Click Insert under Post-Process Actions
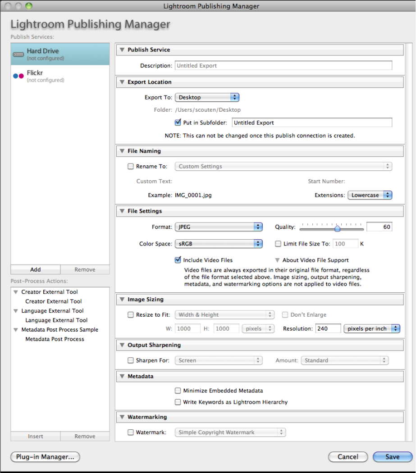Screen dimensions: 416x473 [x=35, y=436]
